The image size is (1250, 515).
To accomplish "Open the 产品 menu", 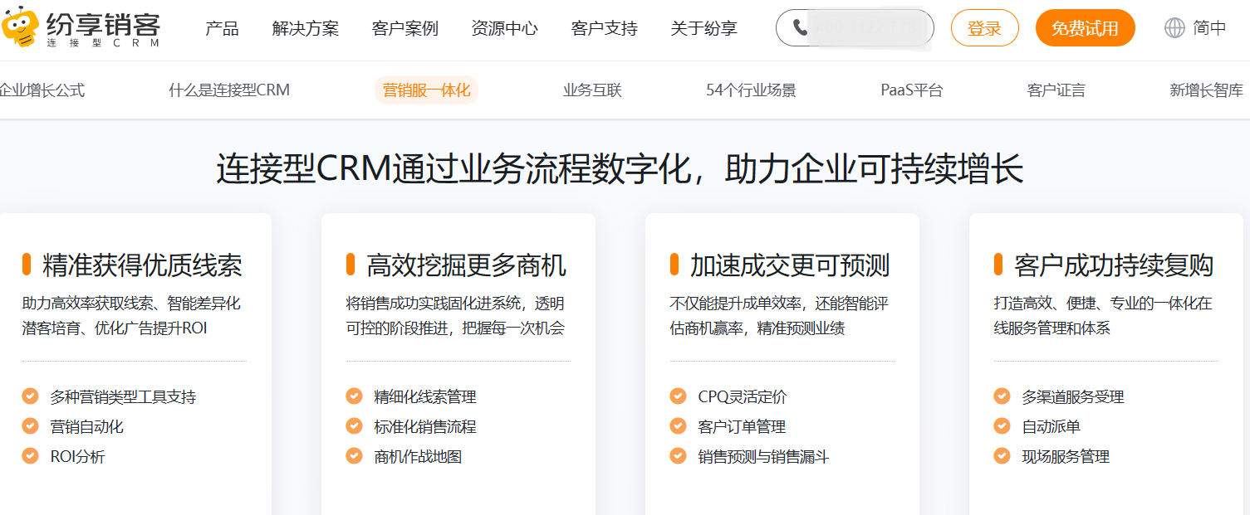I will pyautogui.click(x=222, y=29).
